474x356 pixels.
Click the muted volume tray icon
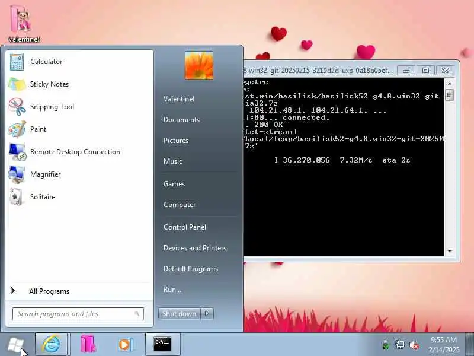pos(414,345)
